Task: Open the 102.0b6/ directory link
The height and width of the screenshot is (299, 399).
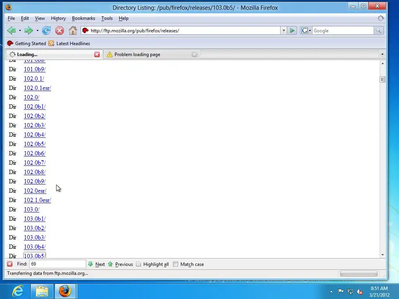Action: click(35, 153)
